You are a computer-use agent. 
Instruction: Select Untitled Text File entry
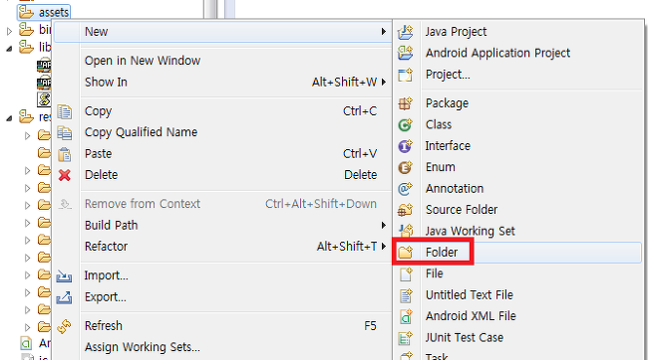tap(470, 294)
